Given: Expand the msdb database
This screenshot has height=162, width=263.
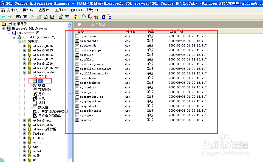Looking at the screenshot, I should 25,155.
